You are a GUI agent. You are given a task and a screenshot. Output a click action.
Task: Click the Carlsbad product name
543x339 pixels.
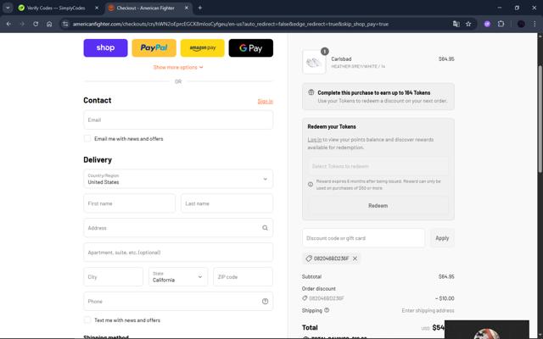[x=341, y=59]
